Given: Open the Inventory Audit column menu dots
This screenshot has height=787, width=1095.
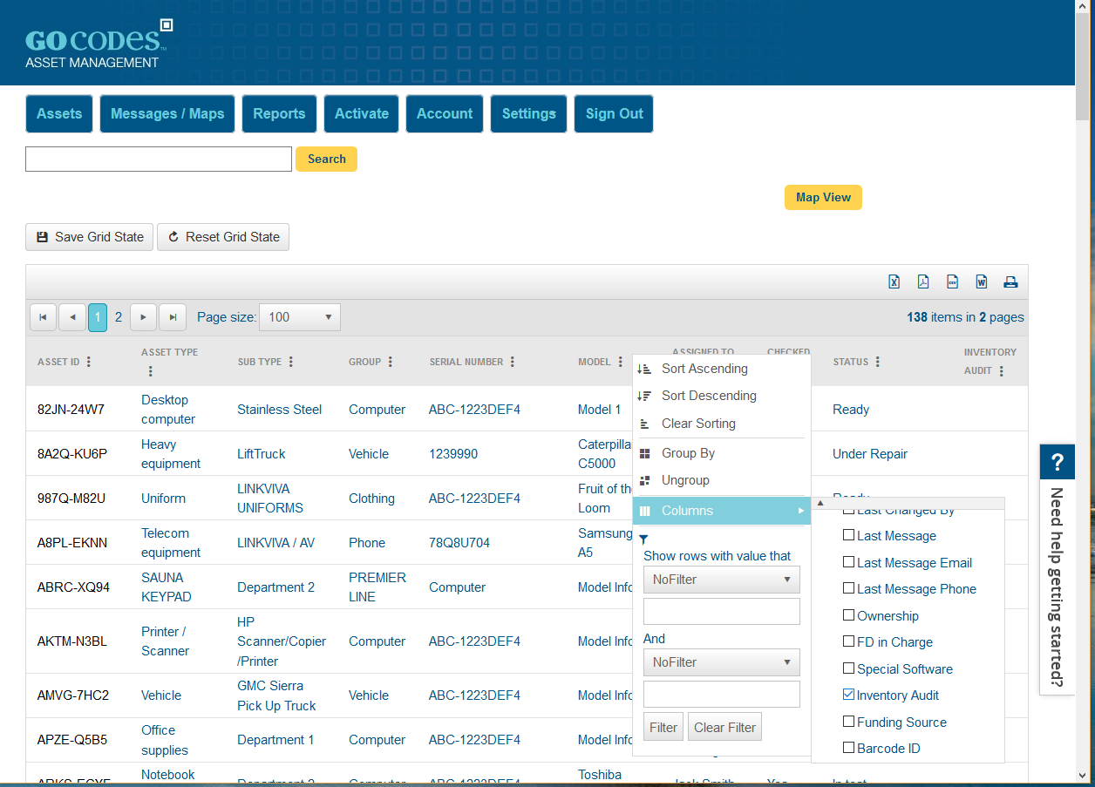Looking at the screenshot, I should click(x=1002, y=371).
